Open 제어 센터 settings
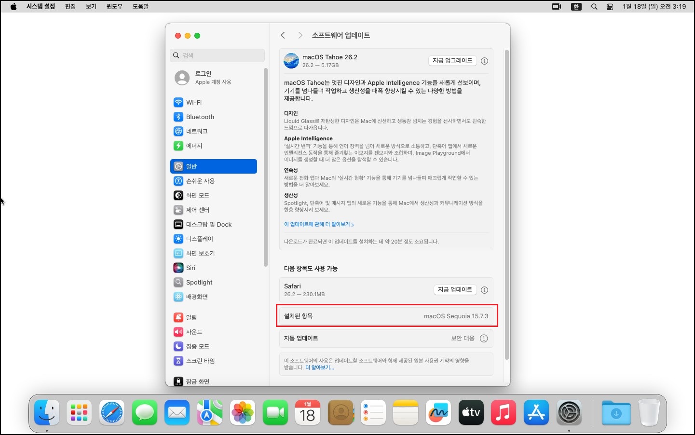The width and height of the screenshot is (695, 435). tap(214, 210)
